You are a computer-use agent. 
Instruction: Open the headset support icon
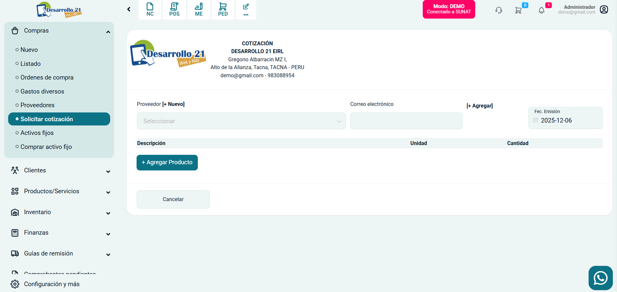coord(498,10)
